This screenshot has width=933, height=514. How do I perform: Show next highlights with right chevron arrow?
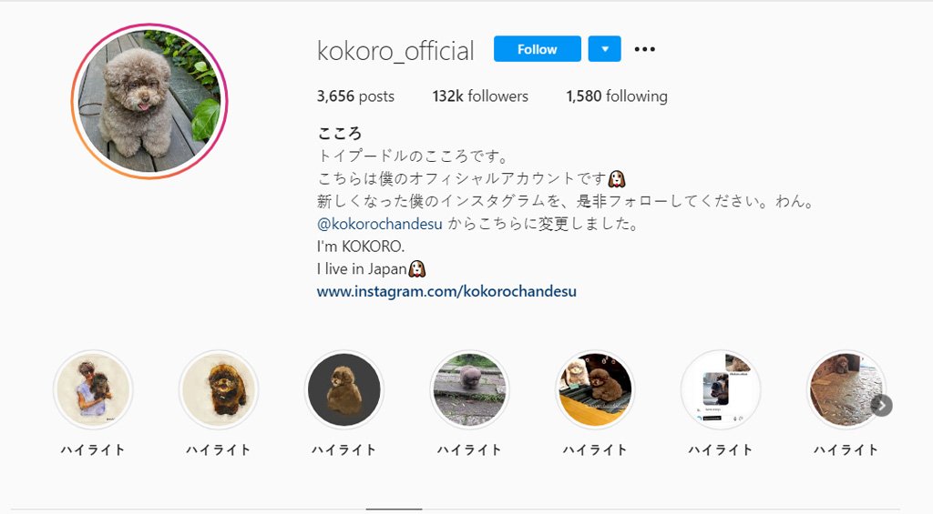pos(882,405)
